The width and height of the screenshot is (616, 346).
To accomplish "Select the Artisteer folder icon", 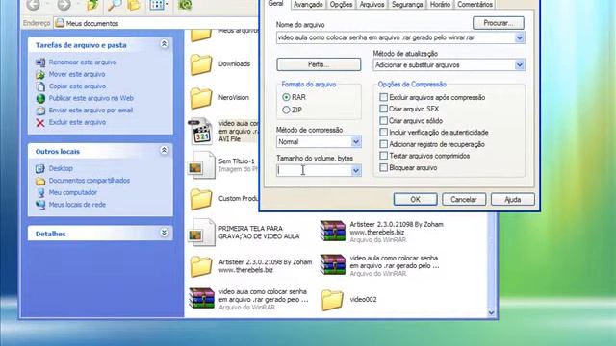I will [x=201, y=266].
